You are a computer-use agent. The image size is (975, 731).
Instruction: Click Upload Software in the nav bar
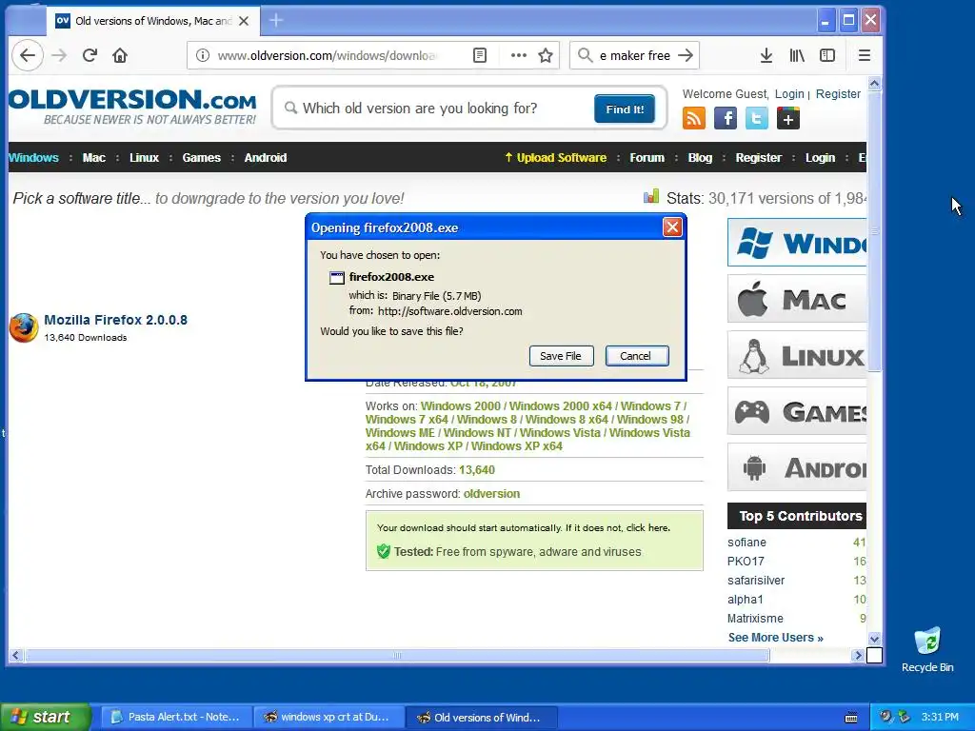pos(555,157)
